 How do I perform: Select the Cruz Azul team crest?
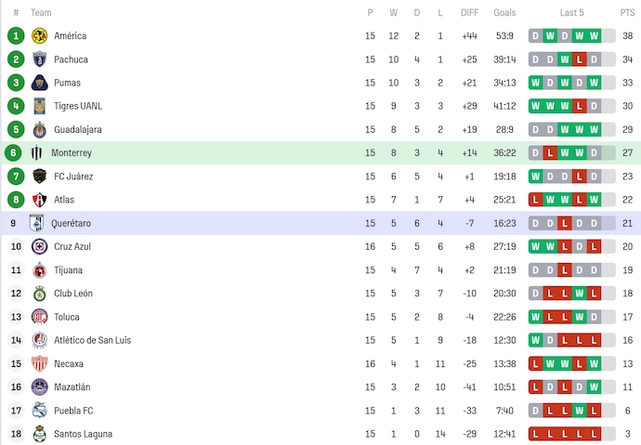[40, 246]
